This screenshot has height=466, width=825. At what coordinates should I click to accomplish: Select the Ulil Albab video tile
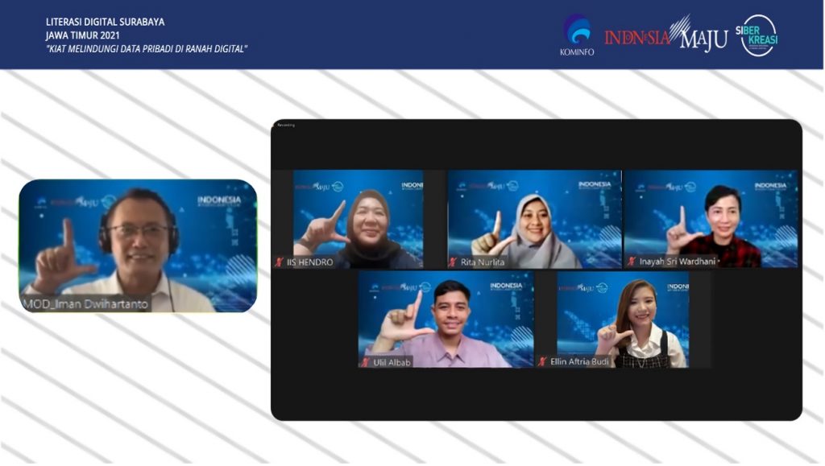click(x=446, y=318)
